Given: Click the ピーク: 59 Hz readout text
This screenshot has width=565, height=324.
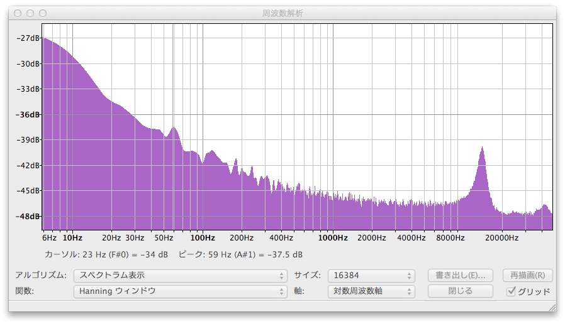Looking at the screenshot, I should point(240,254).
